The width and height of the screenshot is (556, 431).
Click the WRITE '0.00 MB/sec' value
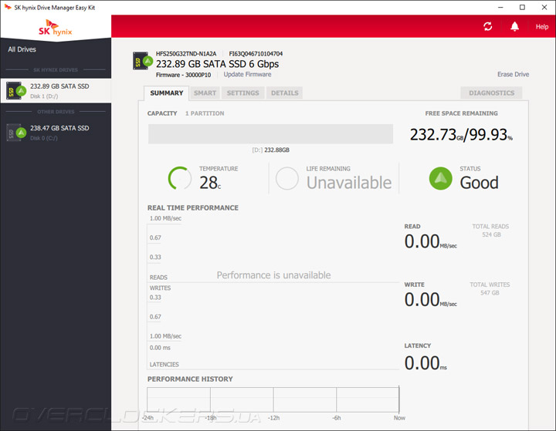[x=430, y=300]
